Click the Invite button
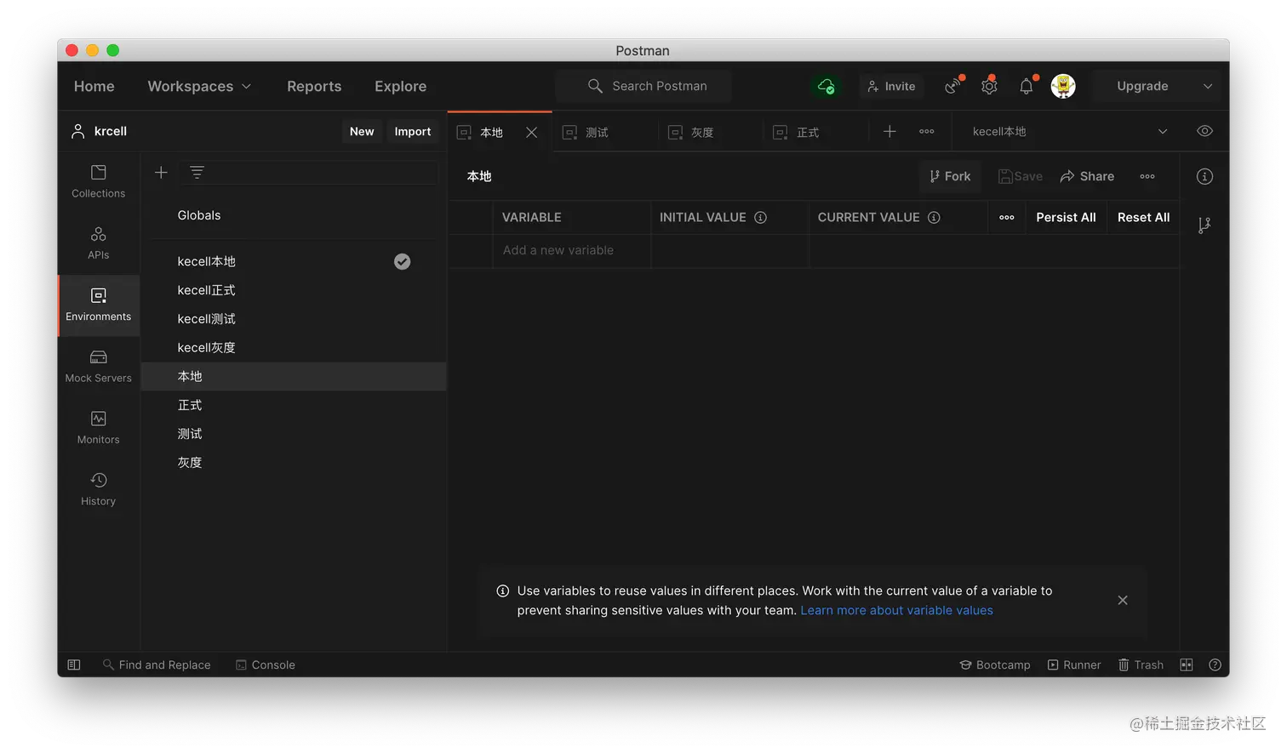Image resolution: width=1287 pixels, height=753 pixels. click(891, 86)
